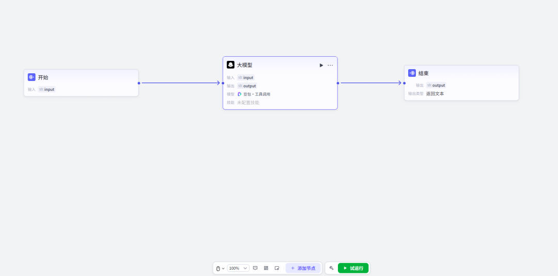This screenshot has width=558, height=276.
Task: Click the 豆包 model logo icon
Action: (x=240, y=94)
